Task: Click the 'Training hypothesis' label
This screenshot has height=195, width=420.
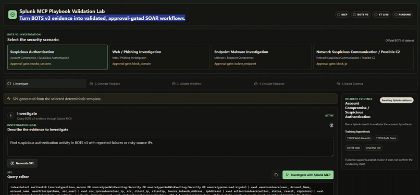Action: coord(357,132)
